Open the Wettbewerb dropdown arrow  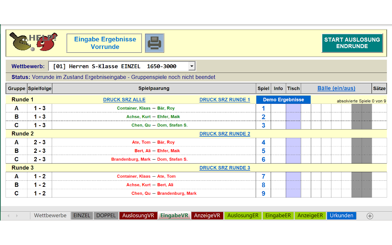point(192,66)
